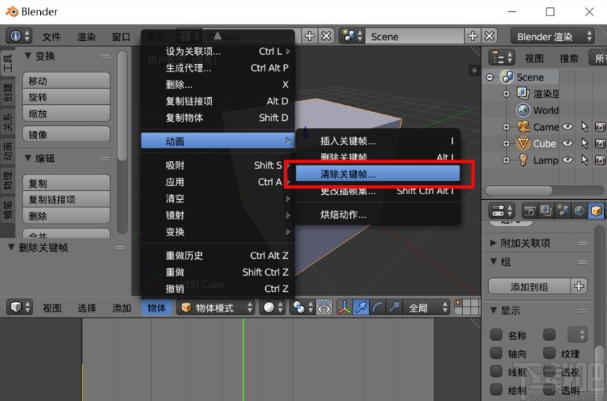Open the 物理 tool shelf tab
607x401 pixels.
pos(8,179)
